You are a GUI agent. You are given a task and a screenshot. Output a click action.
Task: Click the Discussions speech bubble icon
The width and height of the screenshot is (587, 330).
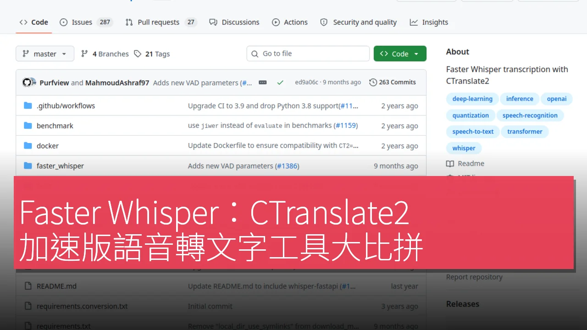pos(213,22)
